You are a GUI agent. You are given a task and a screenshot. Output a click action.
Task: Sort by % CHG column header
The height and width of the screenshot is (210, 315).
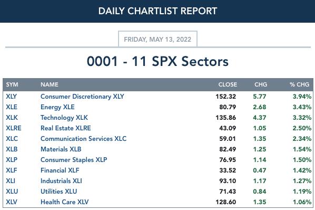point(299,84)
